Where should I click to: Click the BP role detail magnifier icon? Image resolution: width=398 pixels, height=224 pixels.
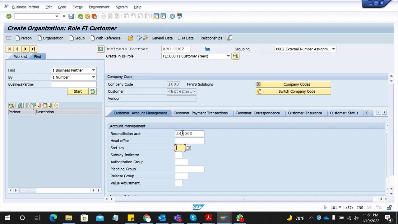[x=235, y=56]
